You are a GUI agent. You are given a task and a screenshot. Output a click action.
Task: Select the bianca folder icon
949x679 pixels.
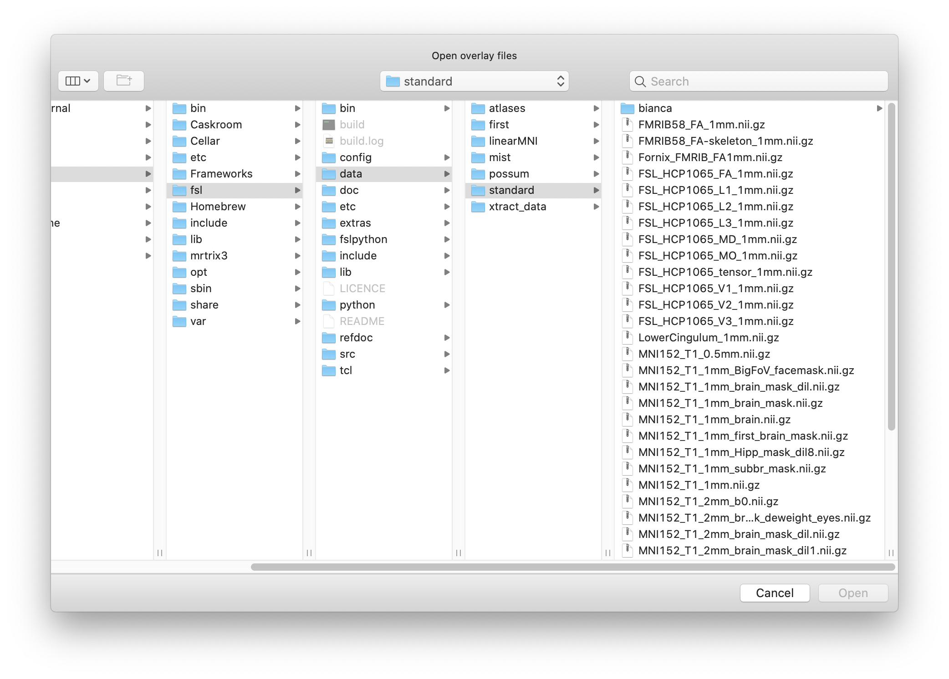[x=627, y=108]
